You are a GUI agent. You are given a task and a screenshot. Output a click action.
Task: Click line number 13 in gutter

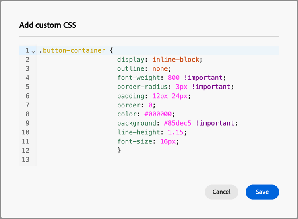pos(25,160)
